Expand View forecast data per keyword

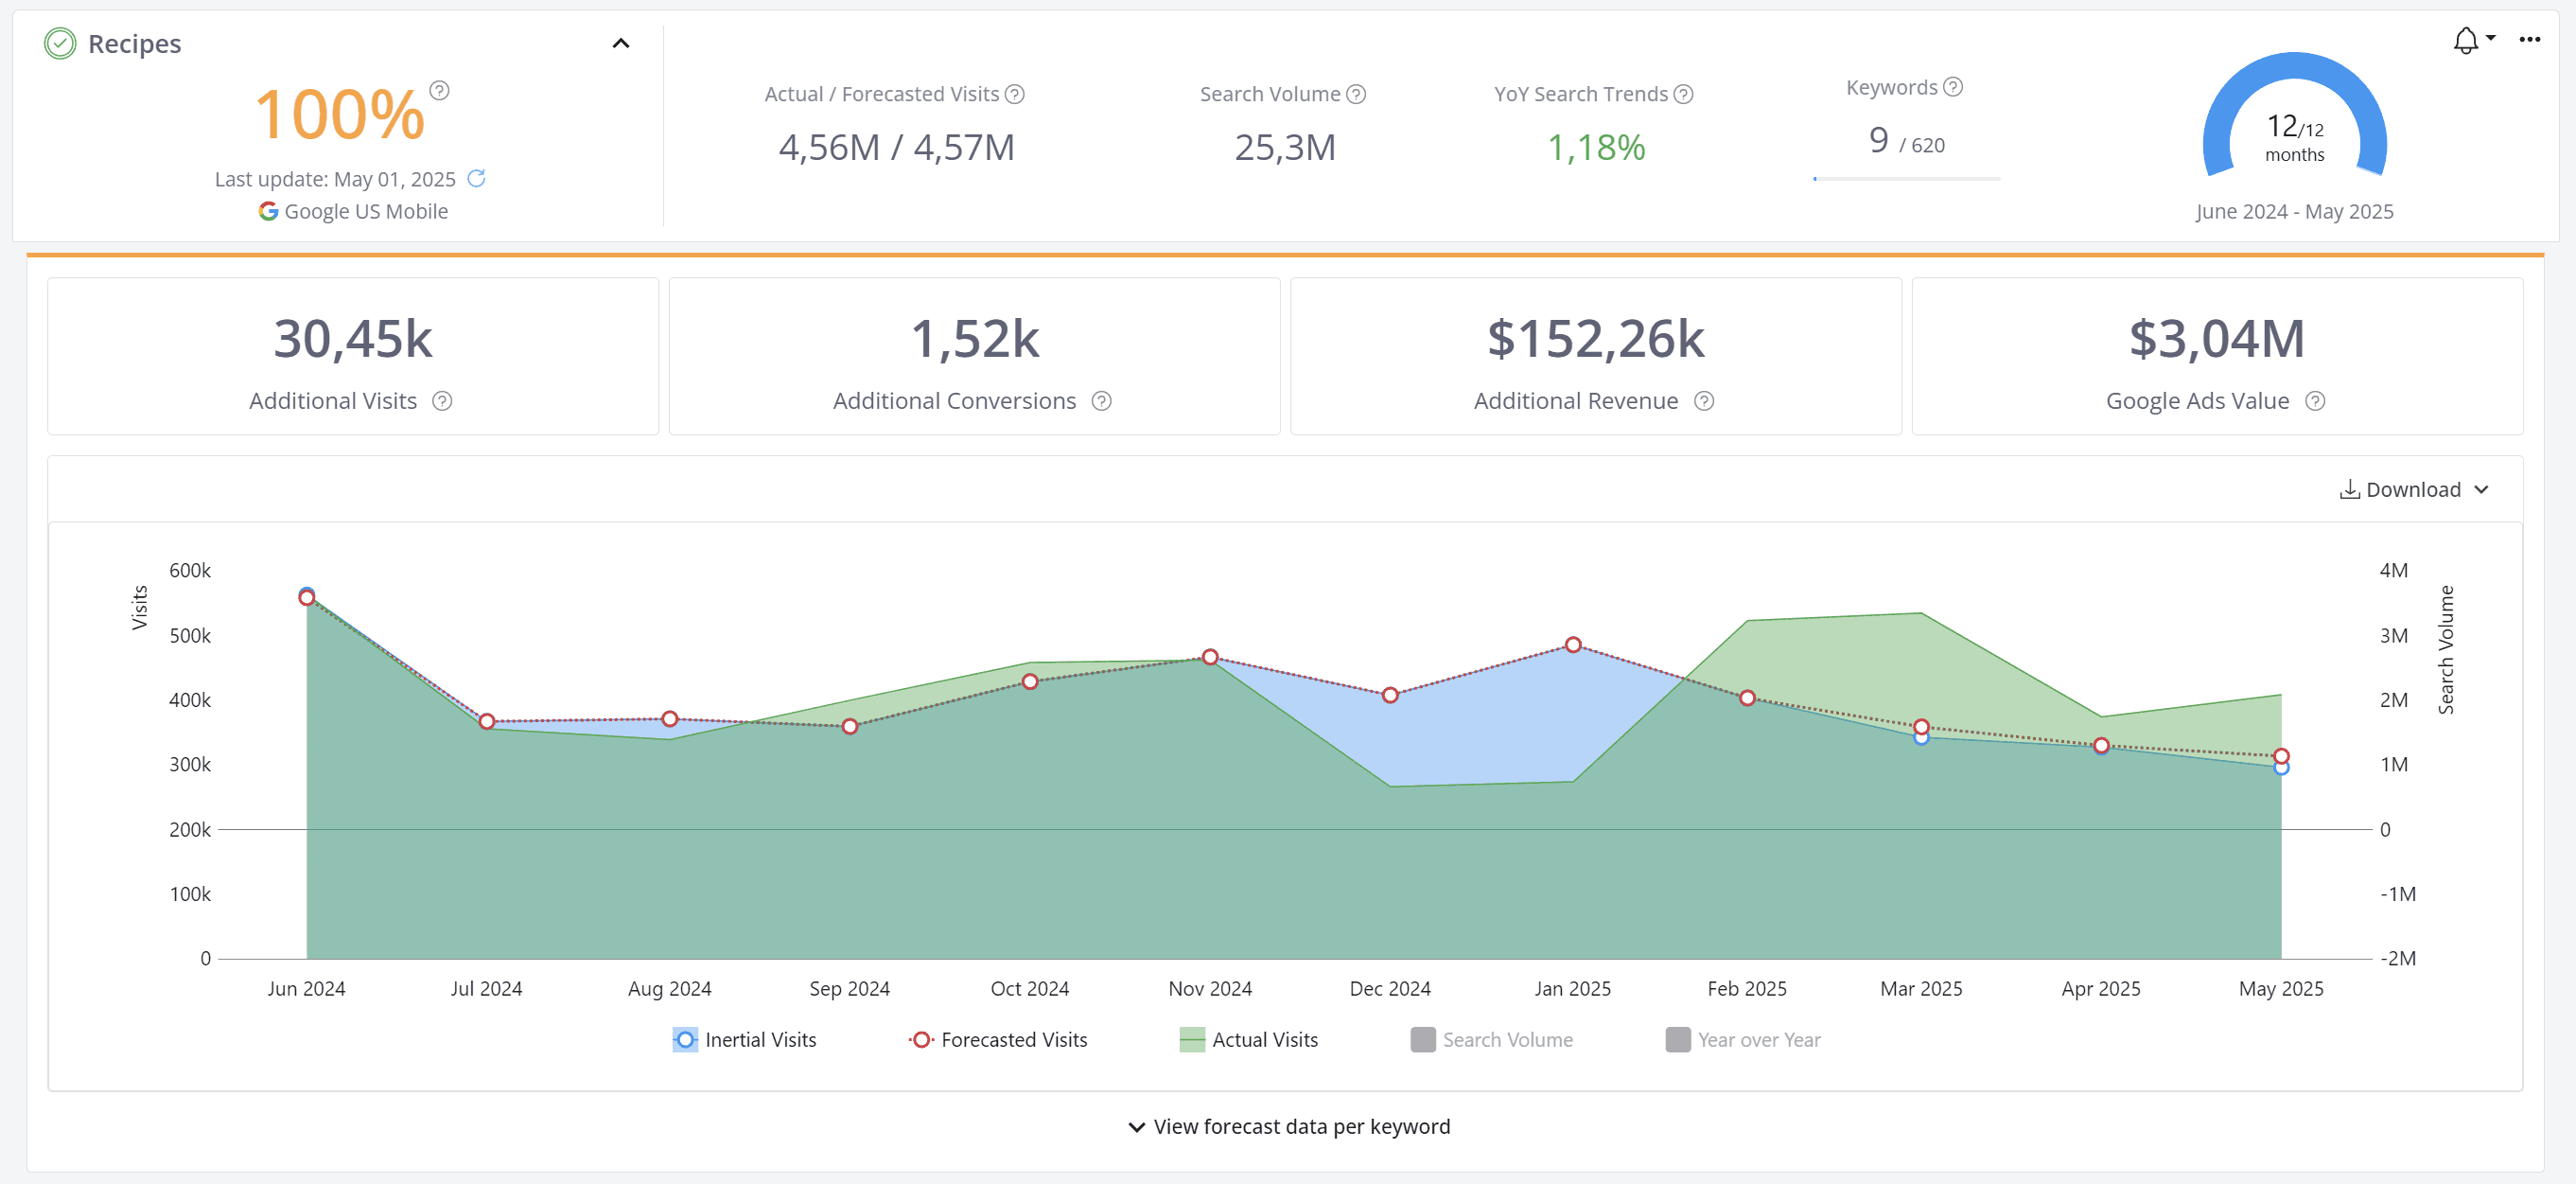tap(1289, 1127)
